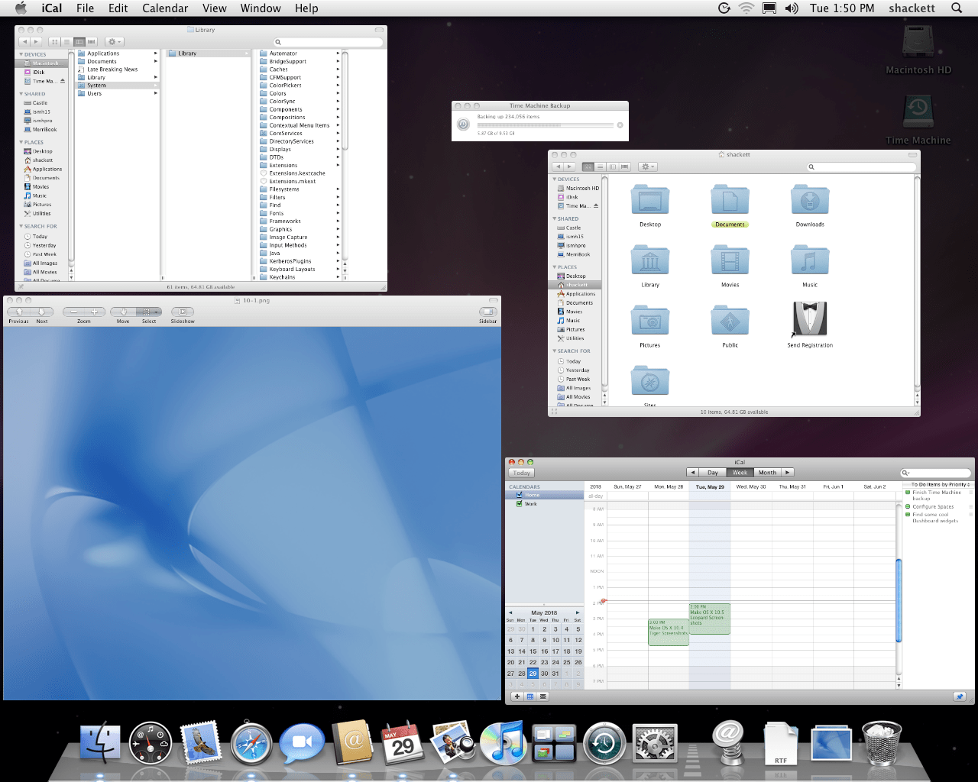The image size is (978, 782).
Task: Open iCal's notifications envelope button
Action: 543,696
